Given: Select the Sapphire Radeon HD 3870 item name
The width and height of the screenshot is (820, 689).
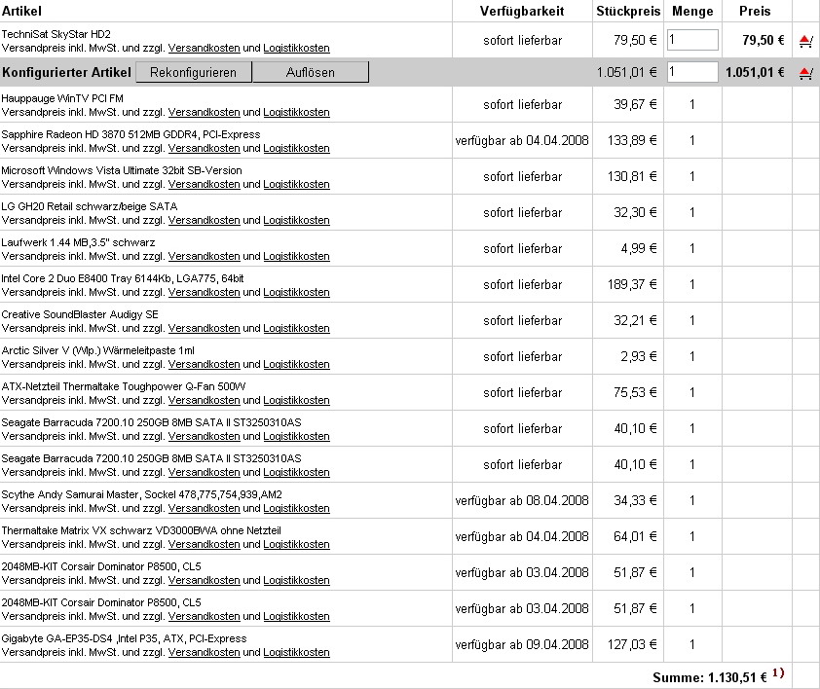Looking at the screenshot, I should point(130,135).
